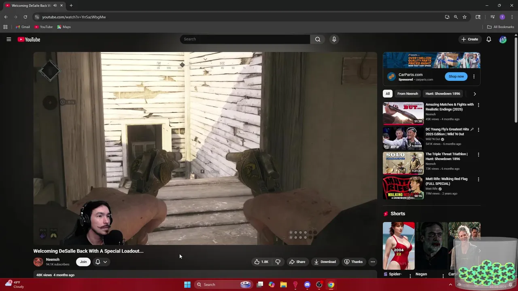Click the Windows Start button

[x=187, y=285]
